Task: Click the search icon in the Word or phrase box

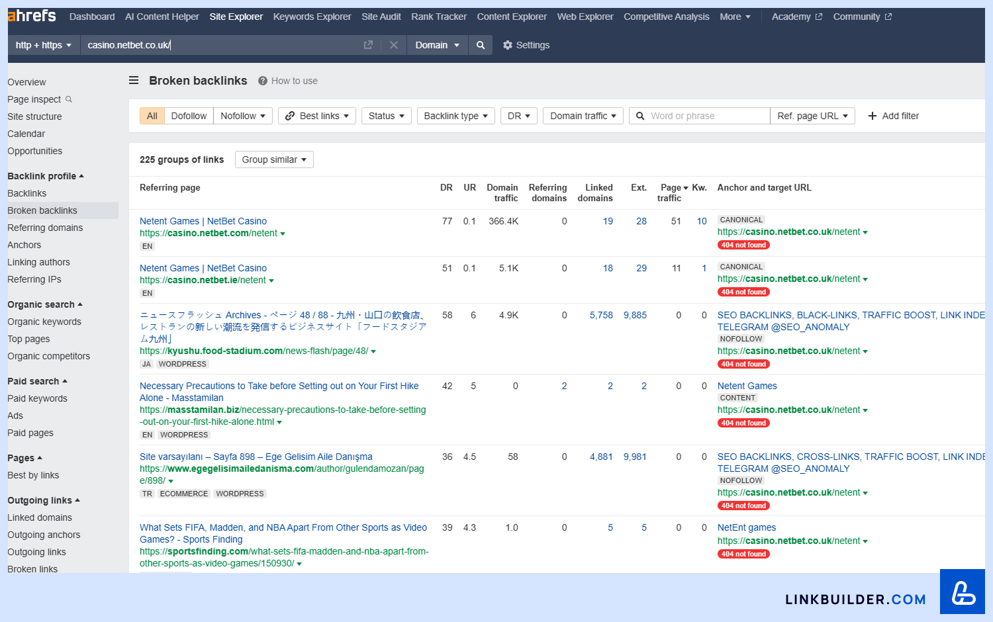Action: [x=640, y=116]
